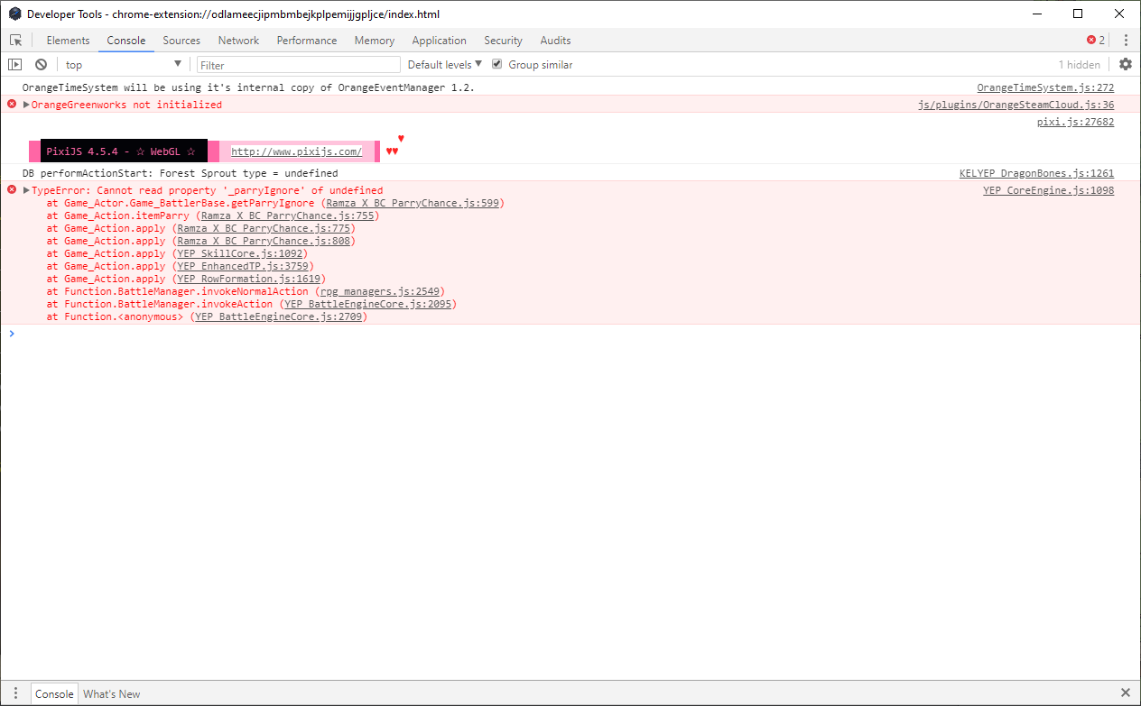
Task: Open YEP_SkillCore.js:1092 link
Action: [238, 253]
